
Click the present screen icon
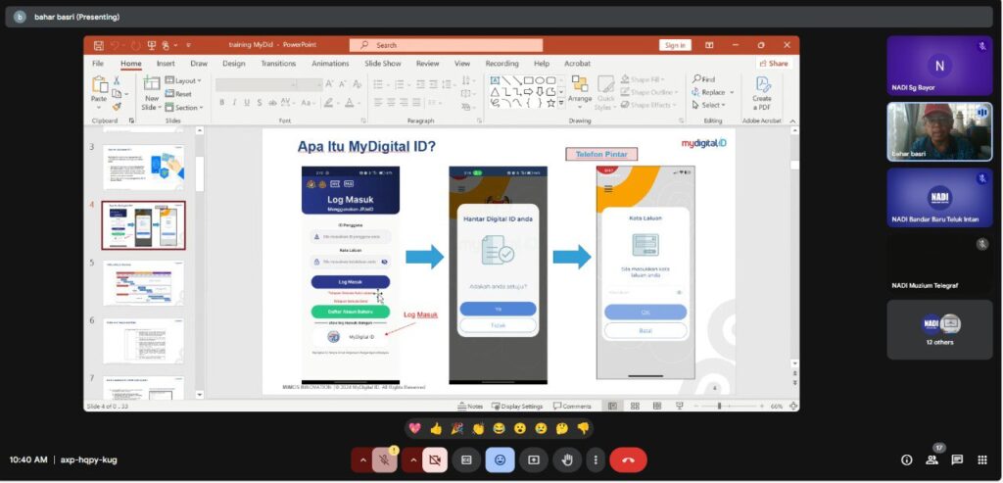point(534,459)
